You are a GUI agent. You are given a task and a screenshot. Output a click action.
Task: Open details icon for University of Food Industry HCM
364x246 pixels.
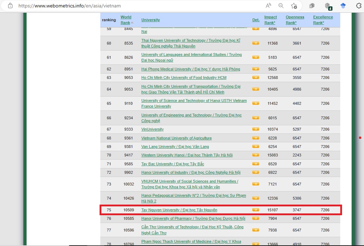(x=256, y=78)
